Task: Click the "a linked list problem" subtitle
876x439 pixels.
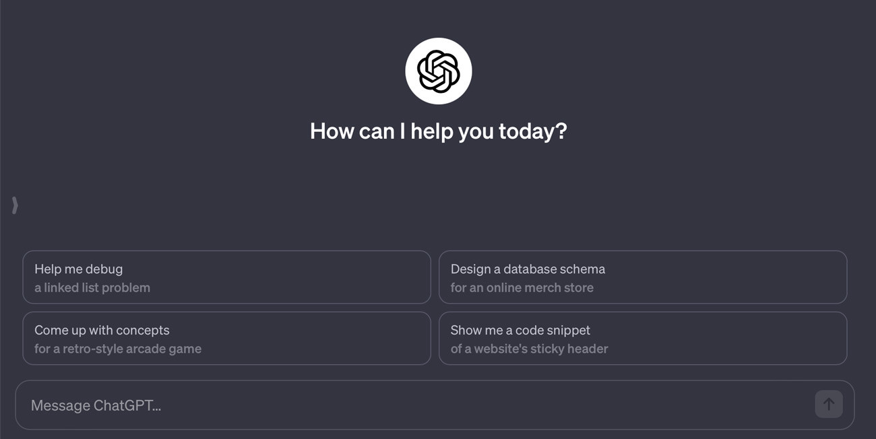Action: click(x=92, y=288)
